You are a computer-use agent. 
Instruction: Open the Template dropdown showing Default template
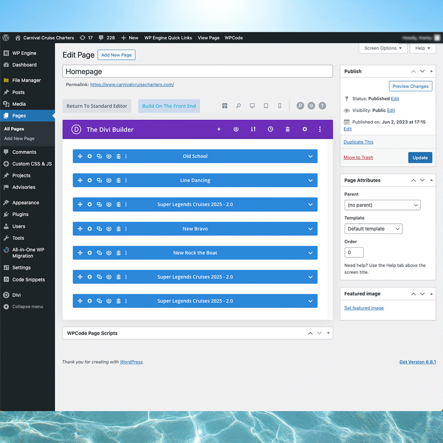pyautogui.click(x=373, y=229)
